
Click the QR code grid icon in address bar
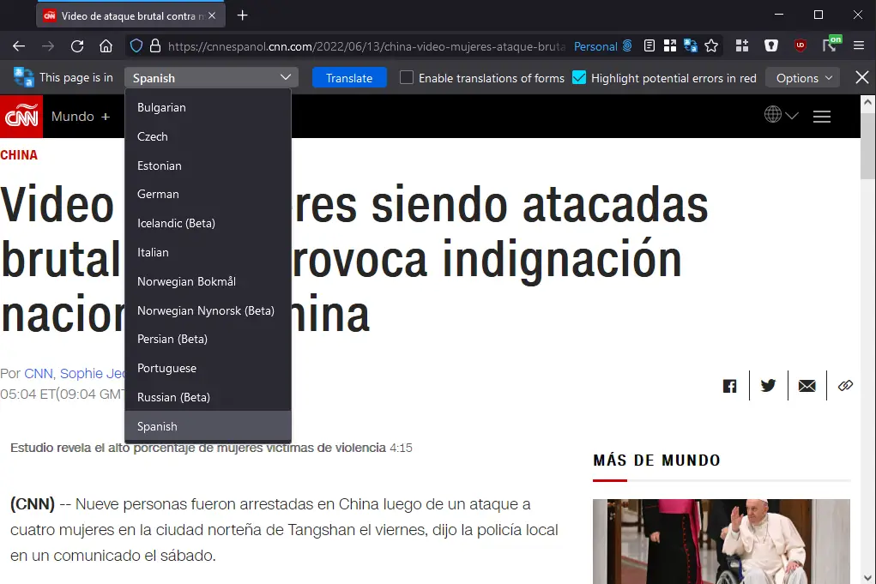tap(670, 45)
